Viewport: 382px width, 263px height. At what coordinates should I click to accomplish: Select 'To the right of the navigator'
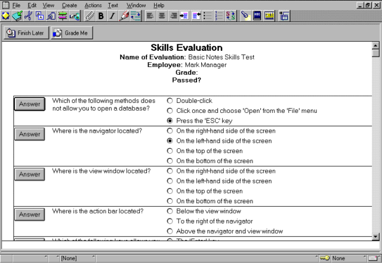point(170,221)
